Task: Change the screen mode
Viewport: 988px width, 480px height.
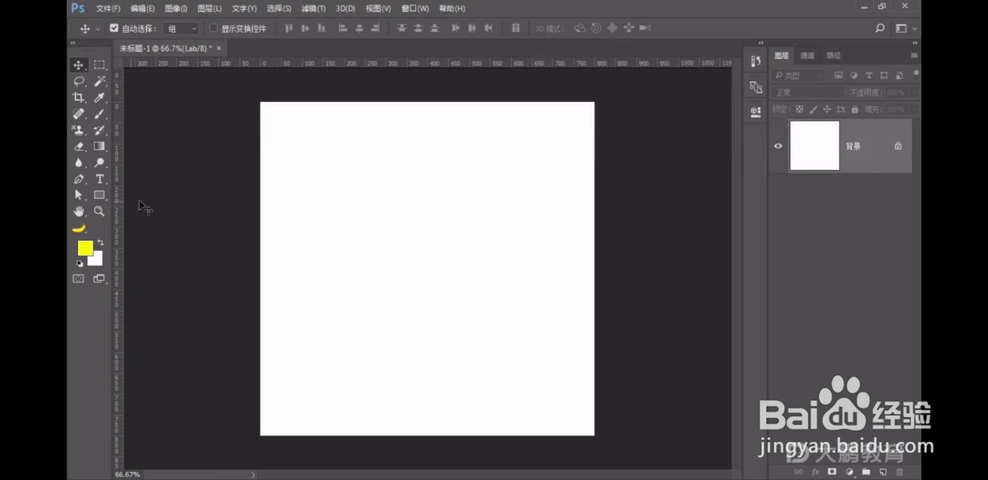Action: pos(99,279)
